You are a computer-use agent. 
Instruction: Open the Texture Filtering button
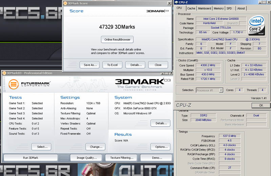[122, 158]
